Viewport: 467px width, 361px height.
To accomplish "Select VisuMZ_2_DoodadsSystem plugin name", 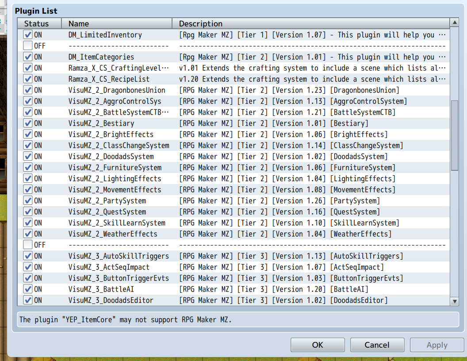I will 111,156.
